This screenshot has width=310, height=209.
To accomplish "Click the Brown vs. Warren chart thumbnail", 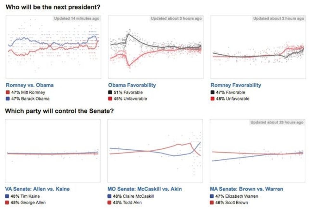I will [257, 151].
